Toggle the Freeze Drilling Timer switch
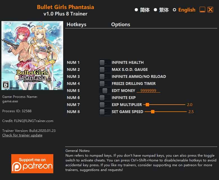This screenshot has height=180, width=219. coord(105,84)
